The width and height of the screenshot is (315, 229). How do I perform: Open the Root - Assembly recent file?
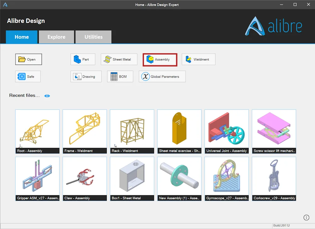click(37, 131)
